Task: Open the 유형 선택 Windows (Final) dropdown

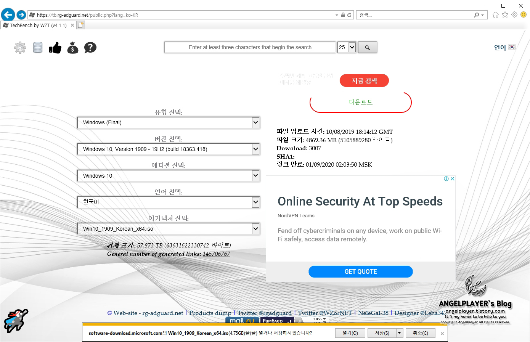Action: (x=168, y=122)
